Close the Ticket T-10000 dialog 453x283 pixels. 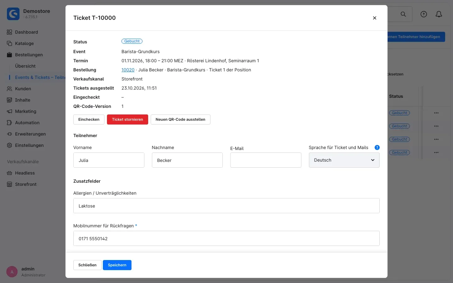click(374, 18)
